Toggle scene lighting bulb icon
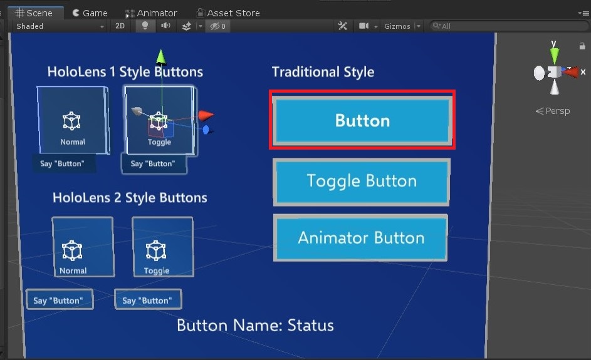 click(145, 26)
